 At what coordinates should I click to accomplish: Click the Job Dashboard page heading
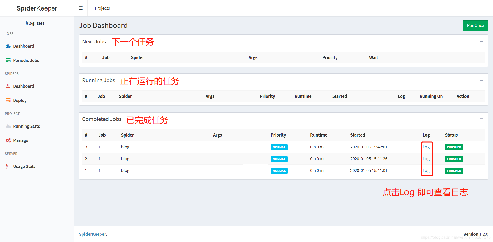(103, 25)
